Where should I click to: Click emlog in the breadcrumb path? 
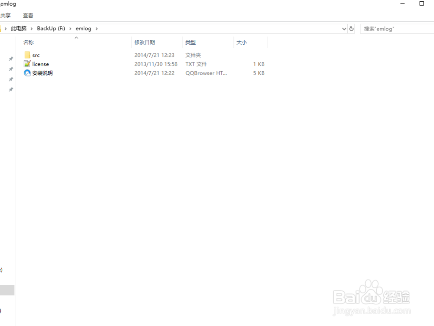pos(83,29)
